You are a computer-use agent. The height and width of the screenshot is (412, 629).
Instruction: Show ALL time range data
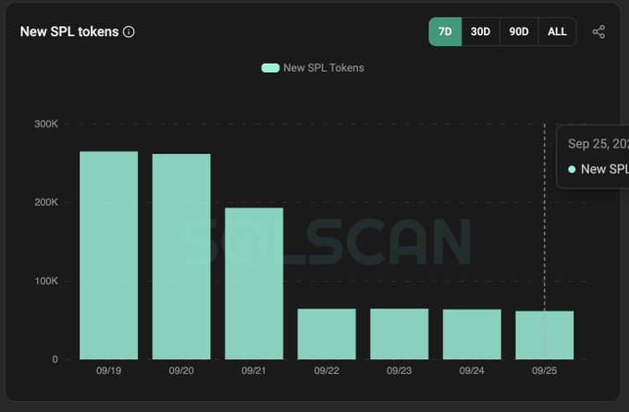(x=557, y=31)
